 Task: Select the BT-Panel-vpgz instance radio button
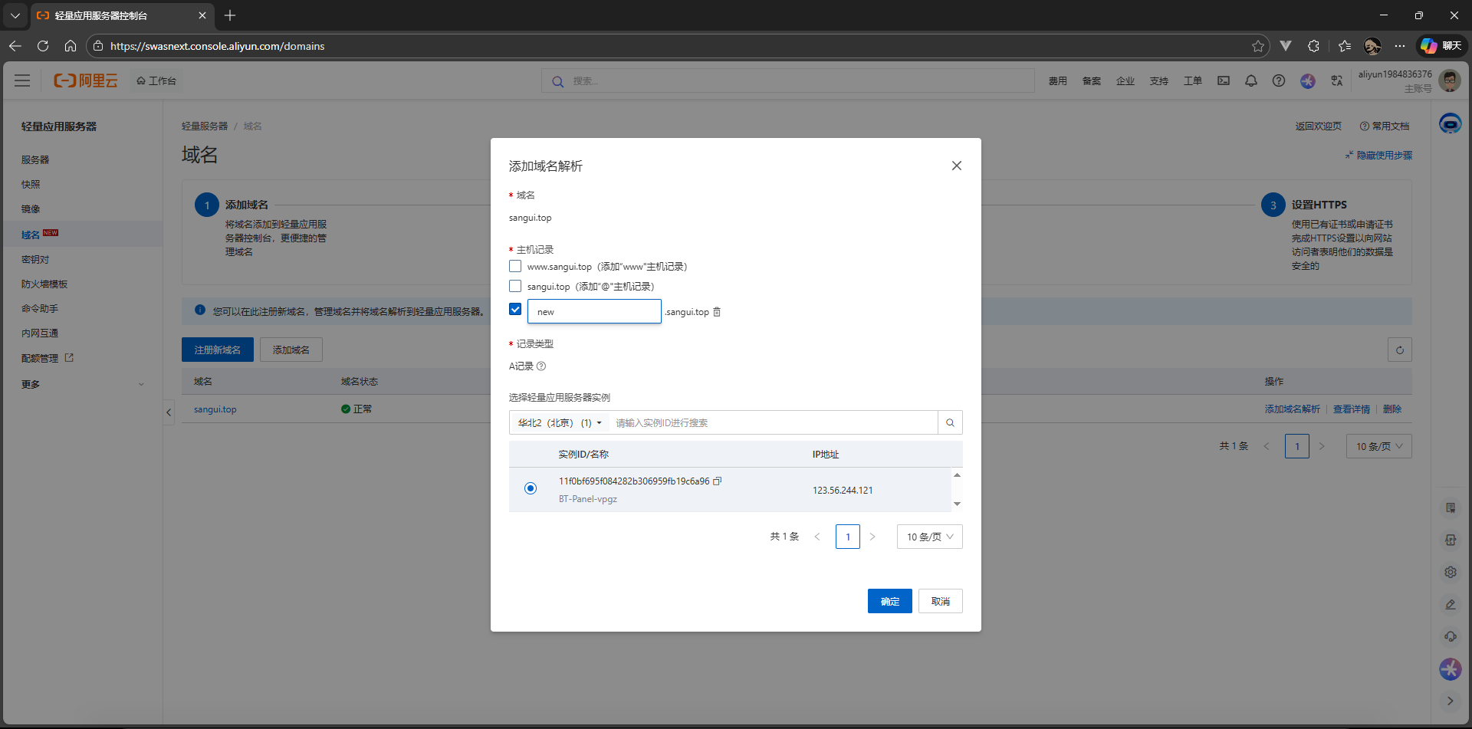(x=531, y=489)
